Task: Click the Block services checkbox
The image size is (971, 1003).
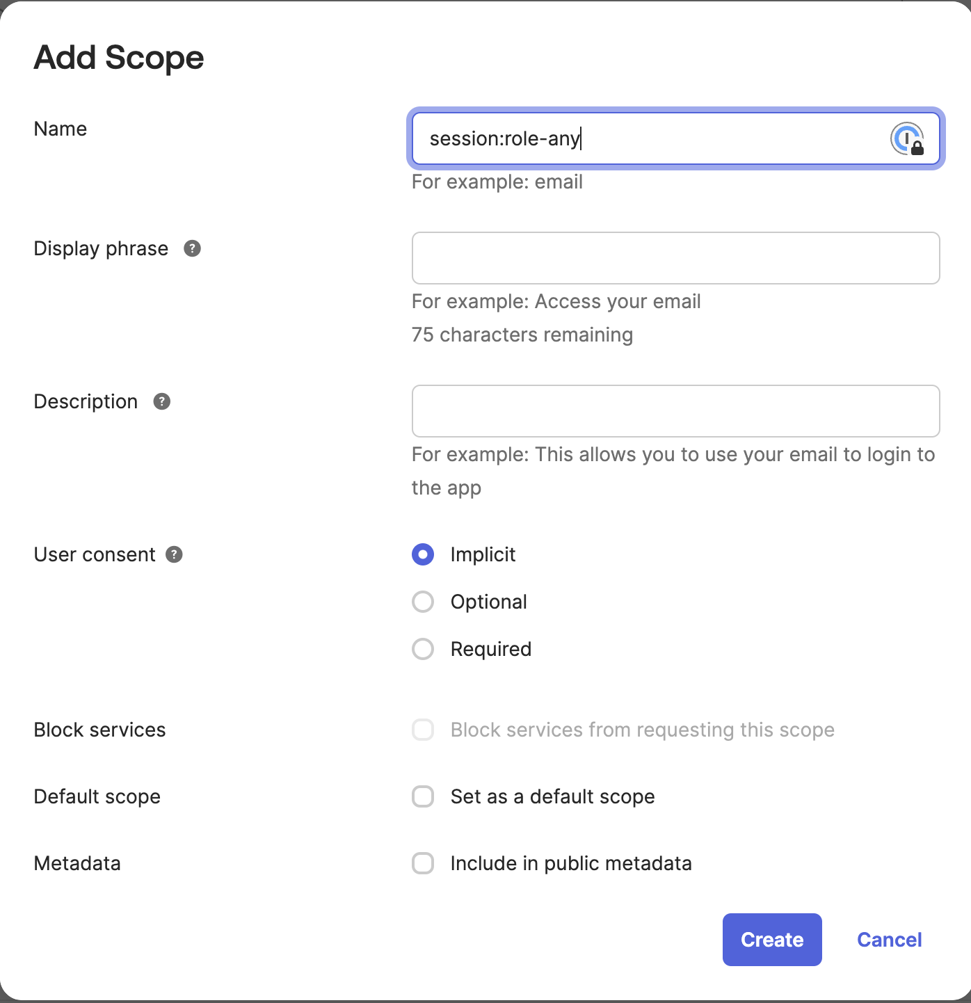Action: 422,730
